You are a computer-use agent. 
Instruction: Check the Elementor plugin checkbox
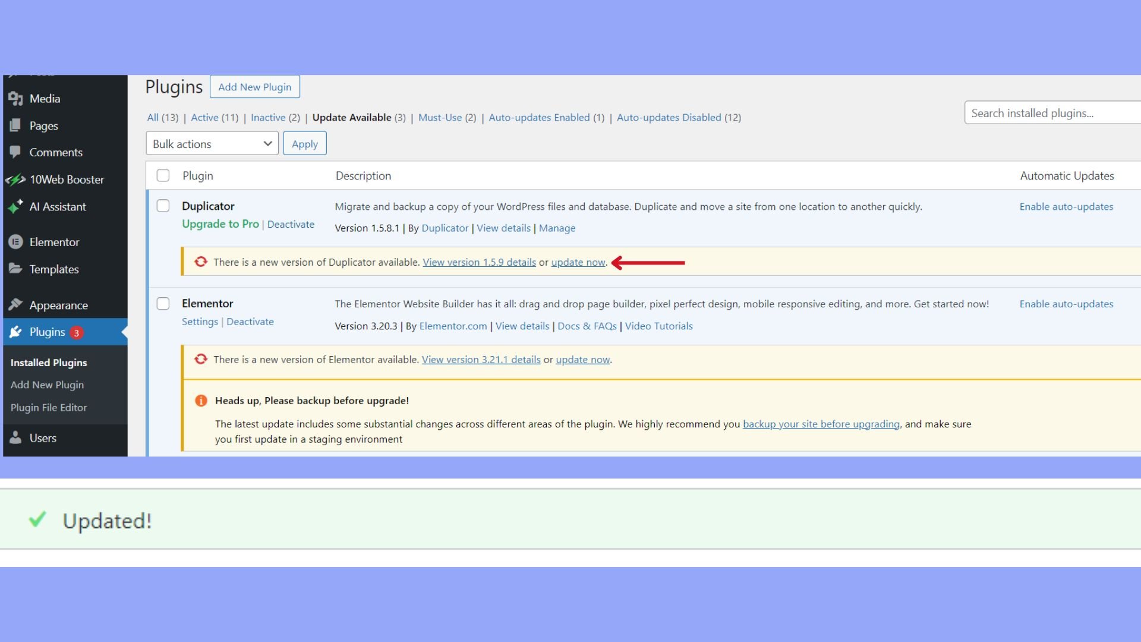(163, 303)
